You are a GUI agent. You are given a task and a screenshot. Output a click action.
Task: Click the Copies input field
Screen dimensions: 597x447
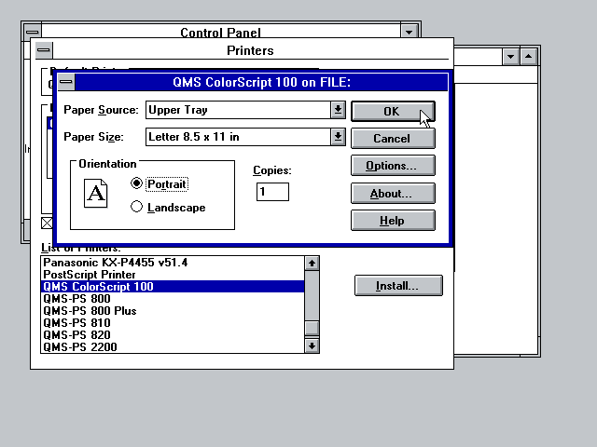(x=272, y=192)
